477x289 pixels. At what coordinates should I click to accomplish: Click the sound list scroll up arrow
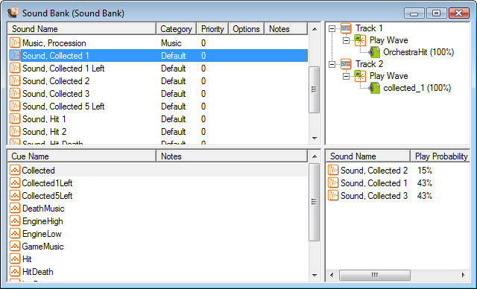click(x=315, y=29)
